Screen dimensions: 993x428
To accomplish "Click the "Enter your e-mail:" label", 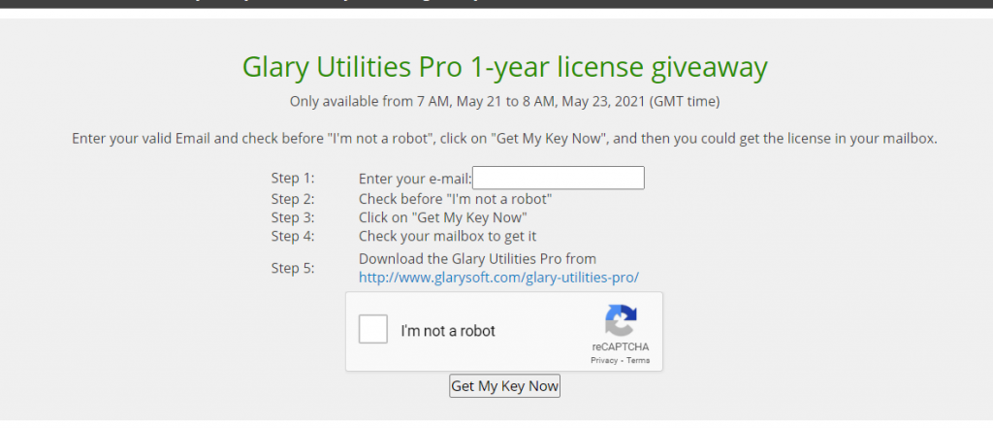I will pos(415,179).
